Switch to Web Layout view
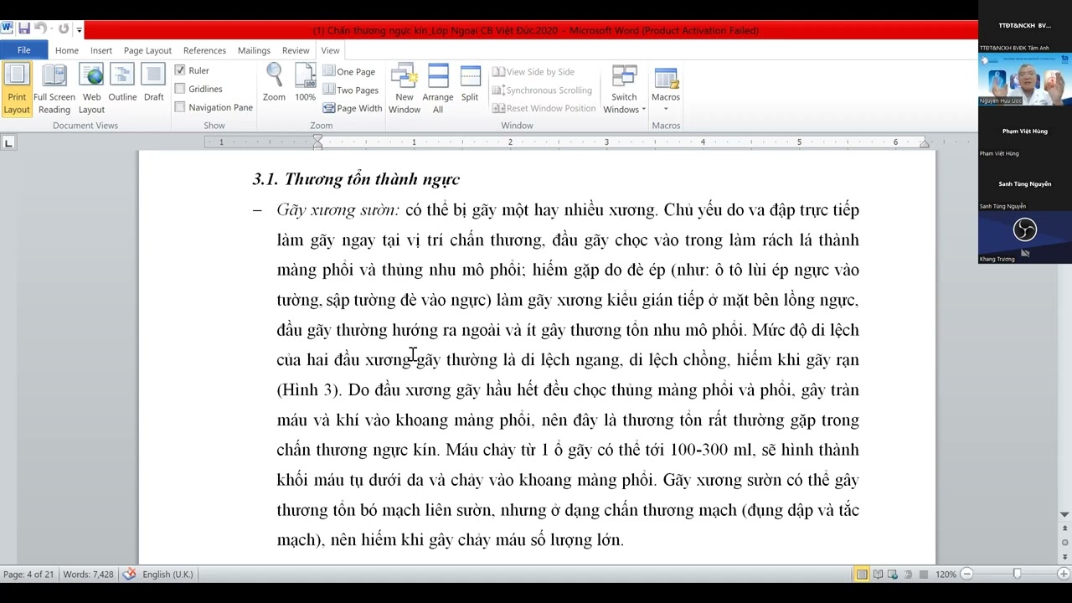1072x603 pixels. click(x=91, y=90)
